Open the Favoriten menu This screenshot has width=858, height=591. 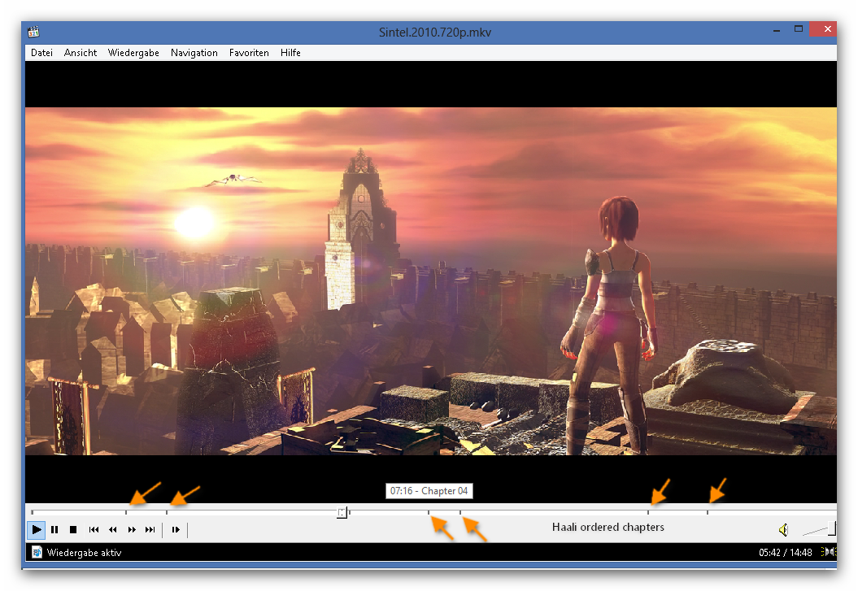click(x=249, y=53)
